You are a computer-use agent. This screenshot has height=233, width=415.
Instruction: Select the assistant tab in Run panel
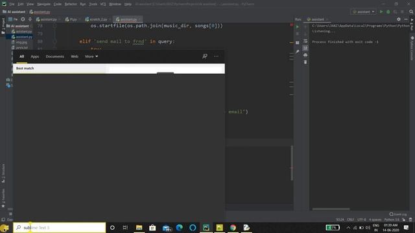317,19
